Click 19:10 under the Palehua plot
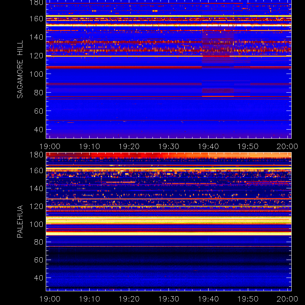 (90, 299)
